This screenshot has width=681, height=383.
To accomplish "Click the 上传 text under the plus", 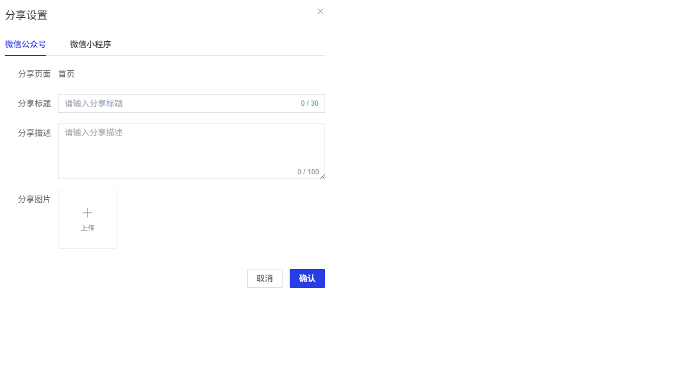I will click(x=87, y=228).
